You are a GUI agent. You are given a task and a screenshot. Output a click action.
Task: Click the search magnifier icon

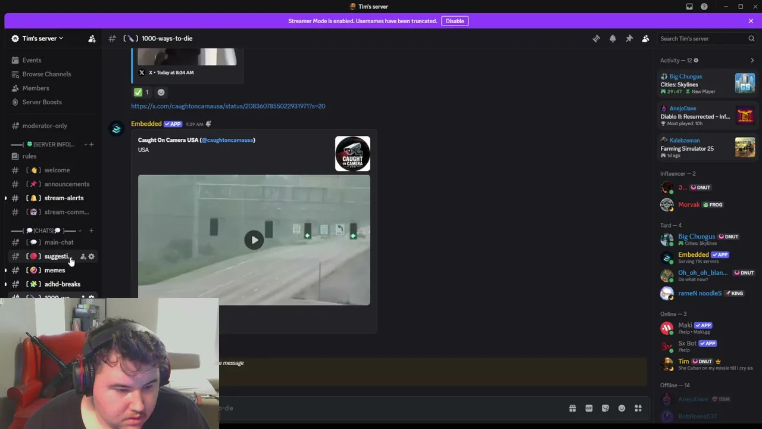coord(751,39)
